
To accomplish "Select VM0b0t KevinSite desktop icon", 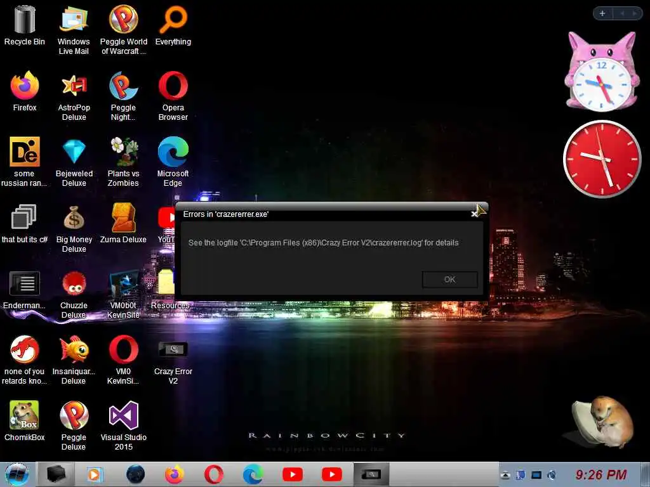I will (x=123, y=294).
